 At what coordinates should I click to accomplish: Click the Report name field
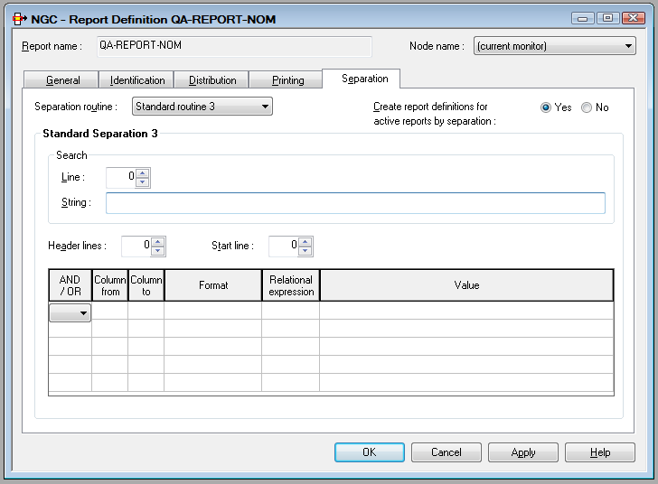[x=235, y=46]
